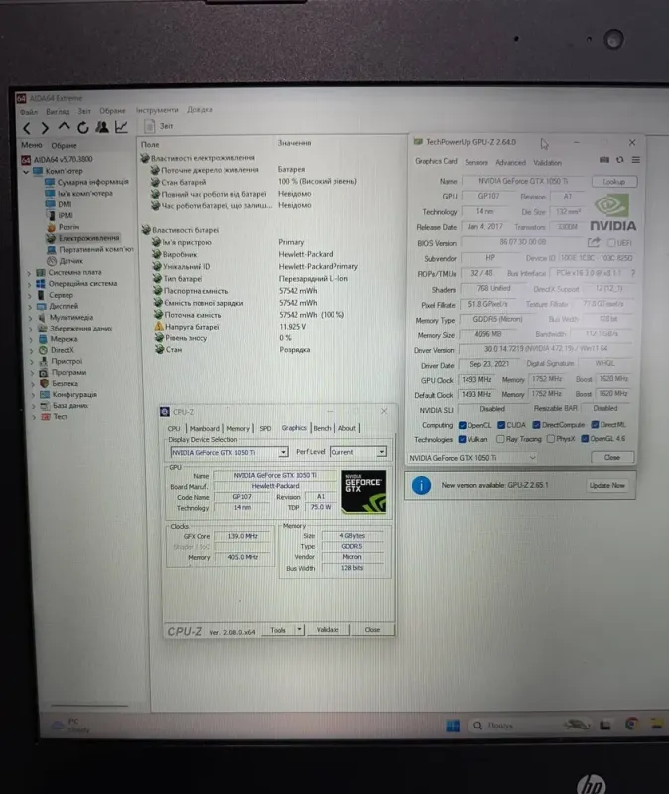Click the Validate button in CPU-Z
Viewport: 669px width, 794px height.
click(328, 629)
